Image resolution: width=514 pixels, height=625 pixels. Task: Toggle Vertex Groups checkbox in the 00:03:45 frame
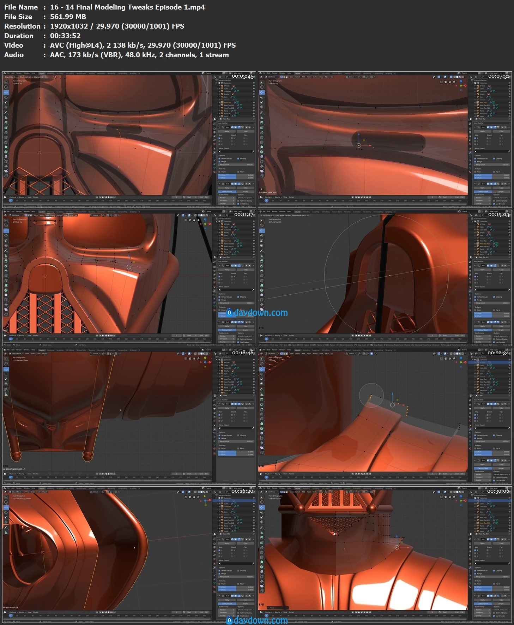pyautogui.click(x=219, y=159)
